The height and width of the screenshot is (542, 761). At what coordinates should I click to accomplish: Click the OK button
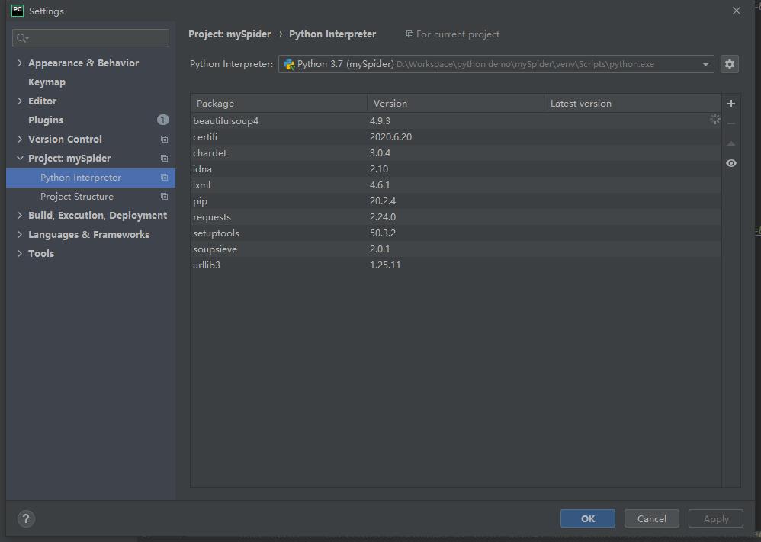587,518
